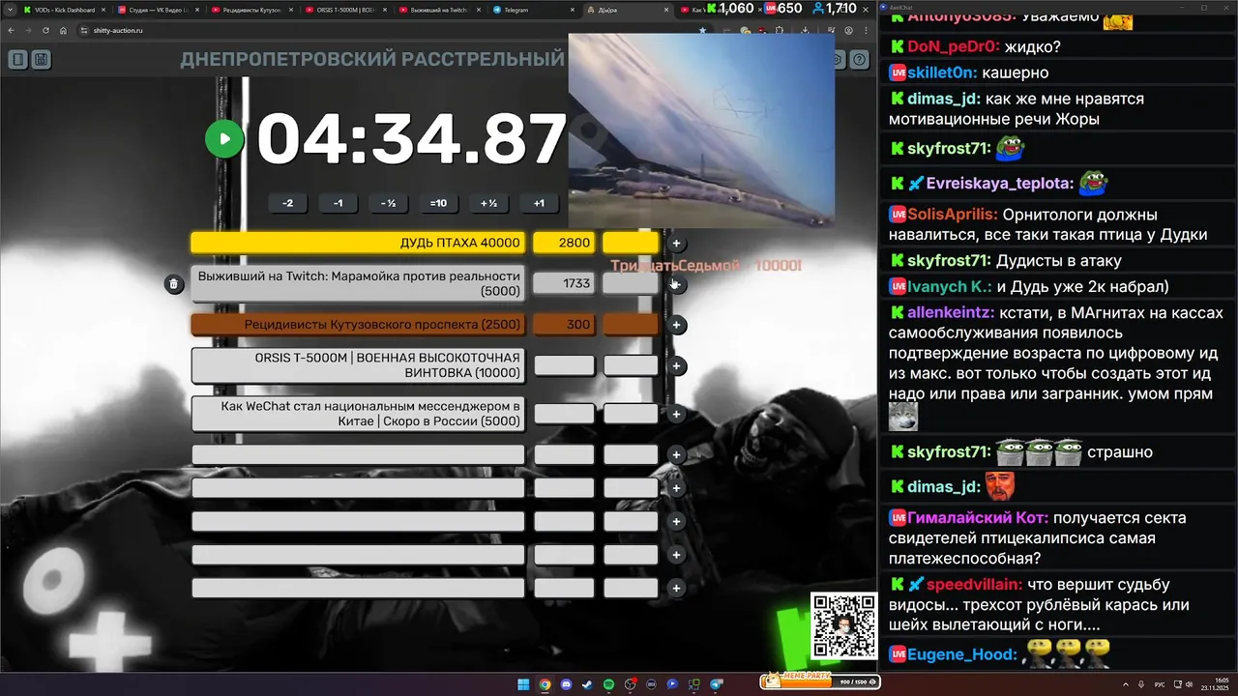Open the browser downloads icon
The width and height of the screenshot is (1238, 696).
[806, 30]
